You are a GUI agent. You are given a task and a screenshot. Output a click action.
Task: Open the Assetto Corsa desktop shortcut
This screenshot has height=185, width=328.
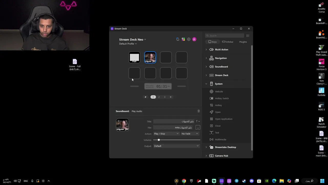pos(321,8)
